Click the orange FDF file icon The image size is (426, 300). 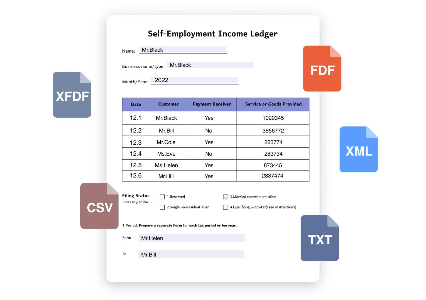click(x=322, y=69)
